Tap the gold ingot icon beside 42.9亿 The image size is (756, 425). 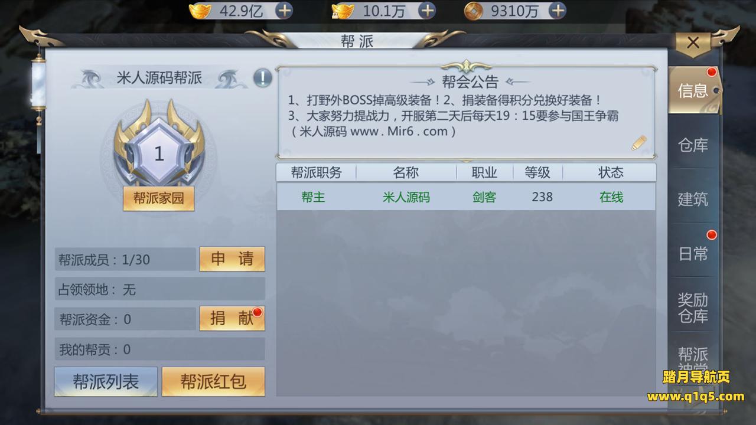[x=200, y=10]
